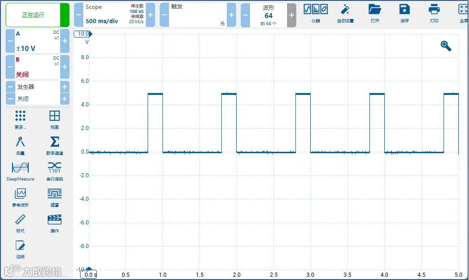Click the 5.0 time axis label
Image resolution: width=469 pixels, height=280 pixels.
458,274
